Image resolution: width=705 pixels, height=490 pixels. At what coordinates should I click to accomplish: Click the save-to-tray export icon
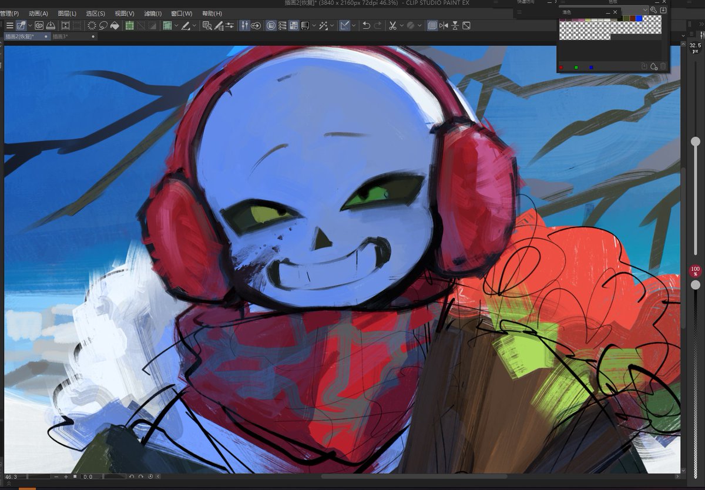(x=51, y=25)
